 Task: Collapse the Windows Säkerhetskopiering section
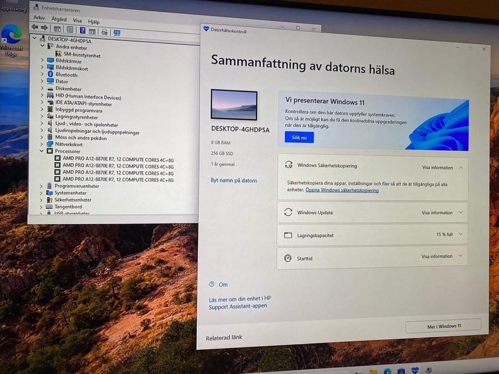[460, 167]
